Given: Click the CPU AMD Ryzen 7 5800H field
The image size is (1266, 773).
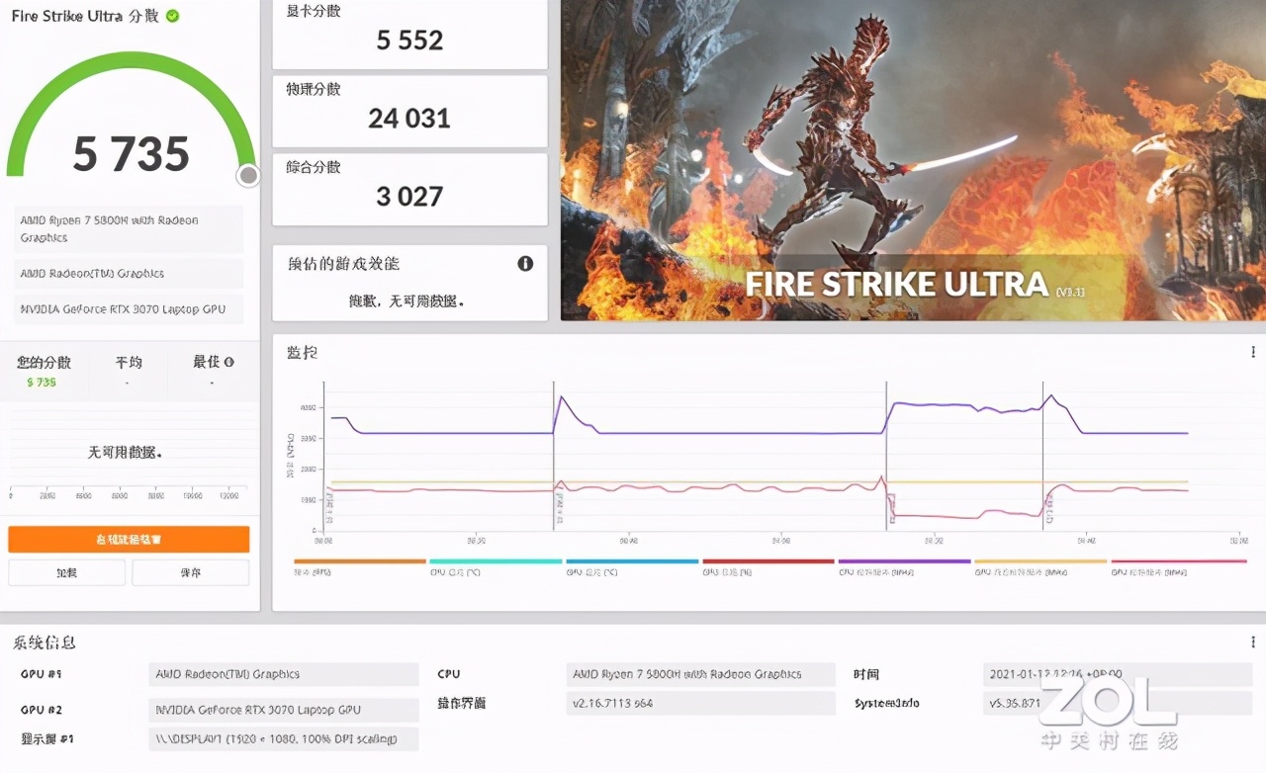Looking at the screenshot, I should pos(701,674).
